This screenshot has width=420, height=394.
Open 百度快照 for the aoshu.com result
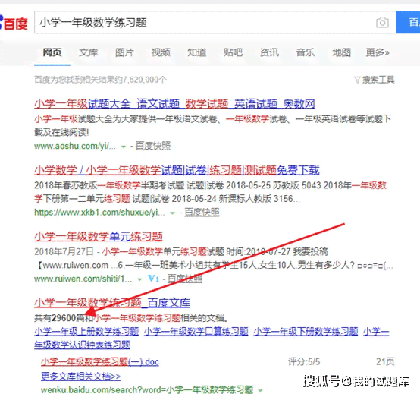153,146
